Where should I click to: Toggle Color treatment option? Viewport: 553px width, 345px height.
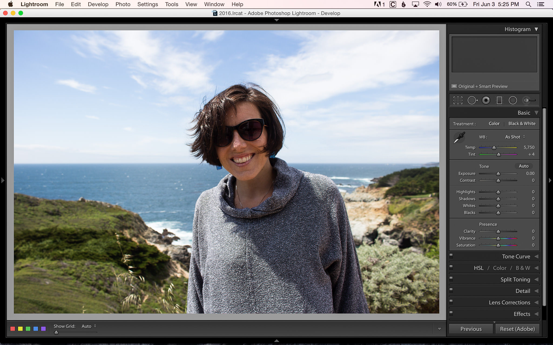[x=494, y=123]
